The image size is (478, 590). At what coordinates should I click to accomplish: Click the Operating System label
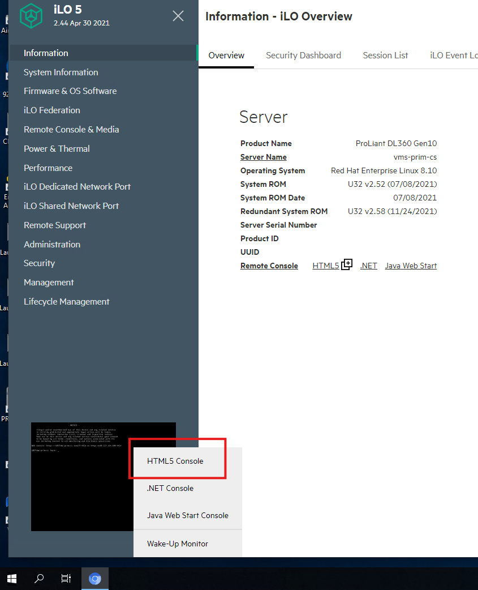[x=273, y=170]
